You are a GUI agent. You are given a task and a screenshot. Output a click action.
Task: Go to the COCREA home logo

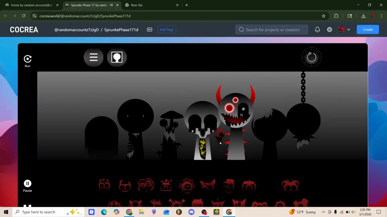(x=24, y=30)
